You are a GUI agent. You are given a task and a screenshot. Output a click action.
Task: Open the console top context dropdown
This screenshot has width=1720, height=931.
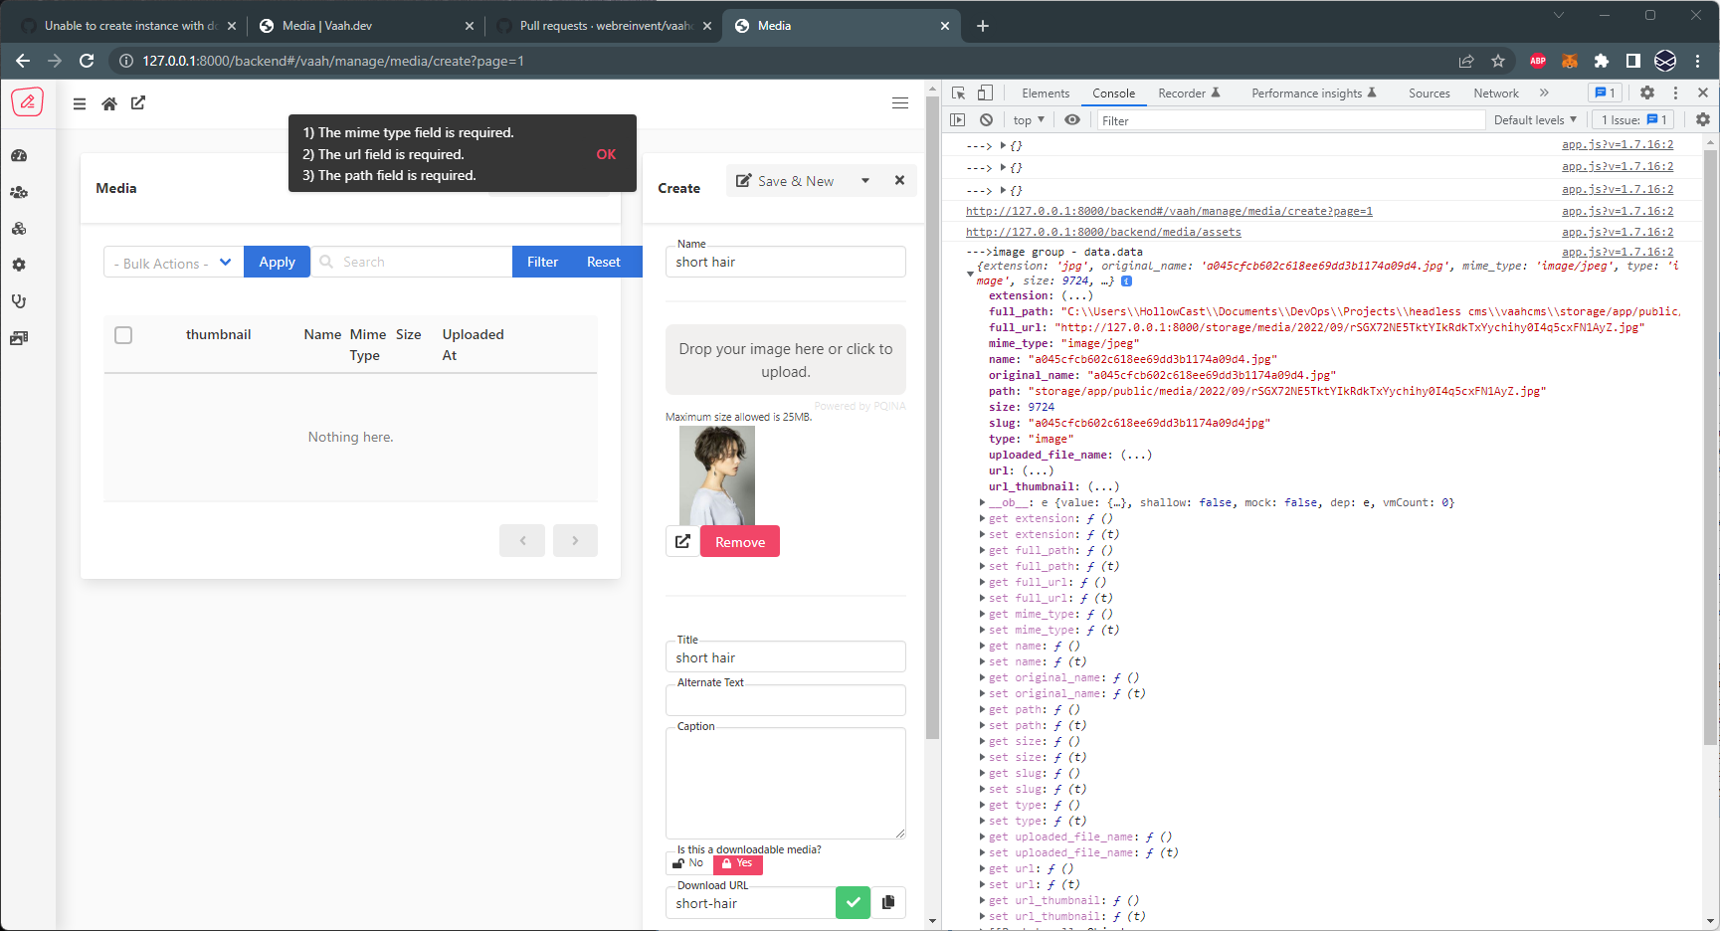pos(1029,120)
